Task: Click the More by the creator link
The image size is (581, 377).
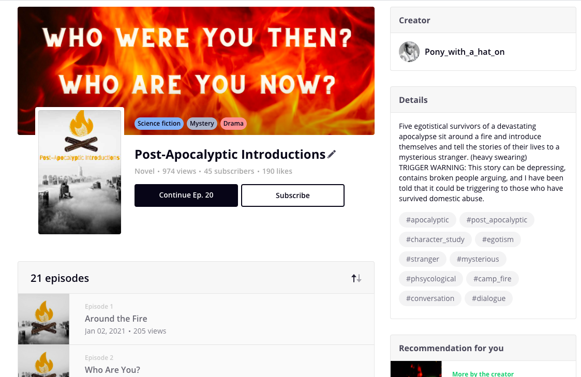Action: (483, 374)
